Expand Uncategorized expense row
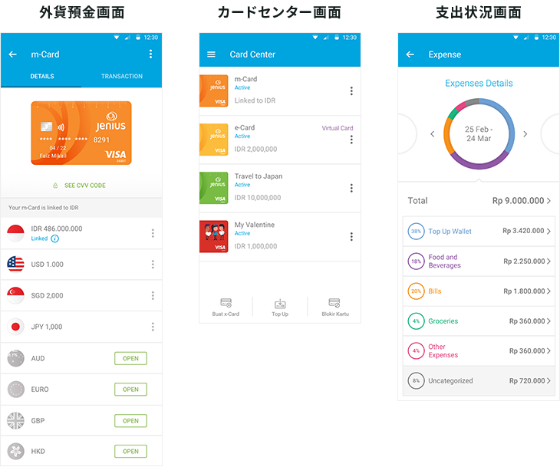 479,380
